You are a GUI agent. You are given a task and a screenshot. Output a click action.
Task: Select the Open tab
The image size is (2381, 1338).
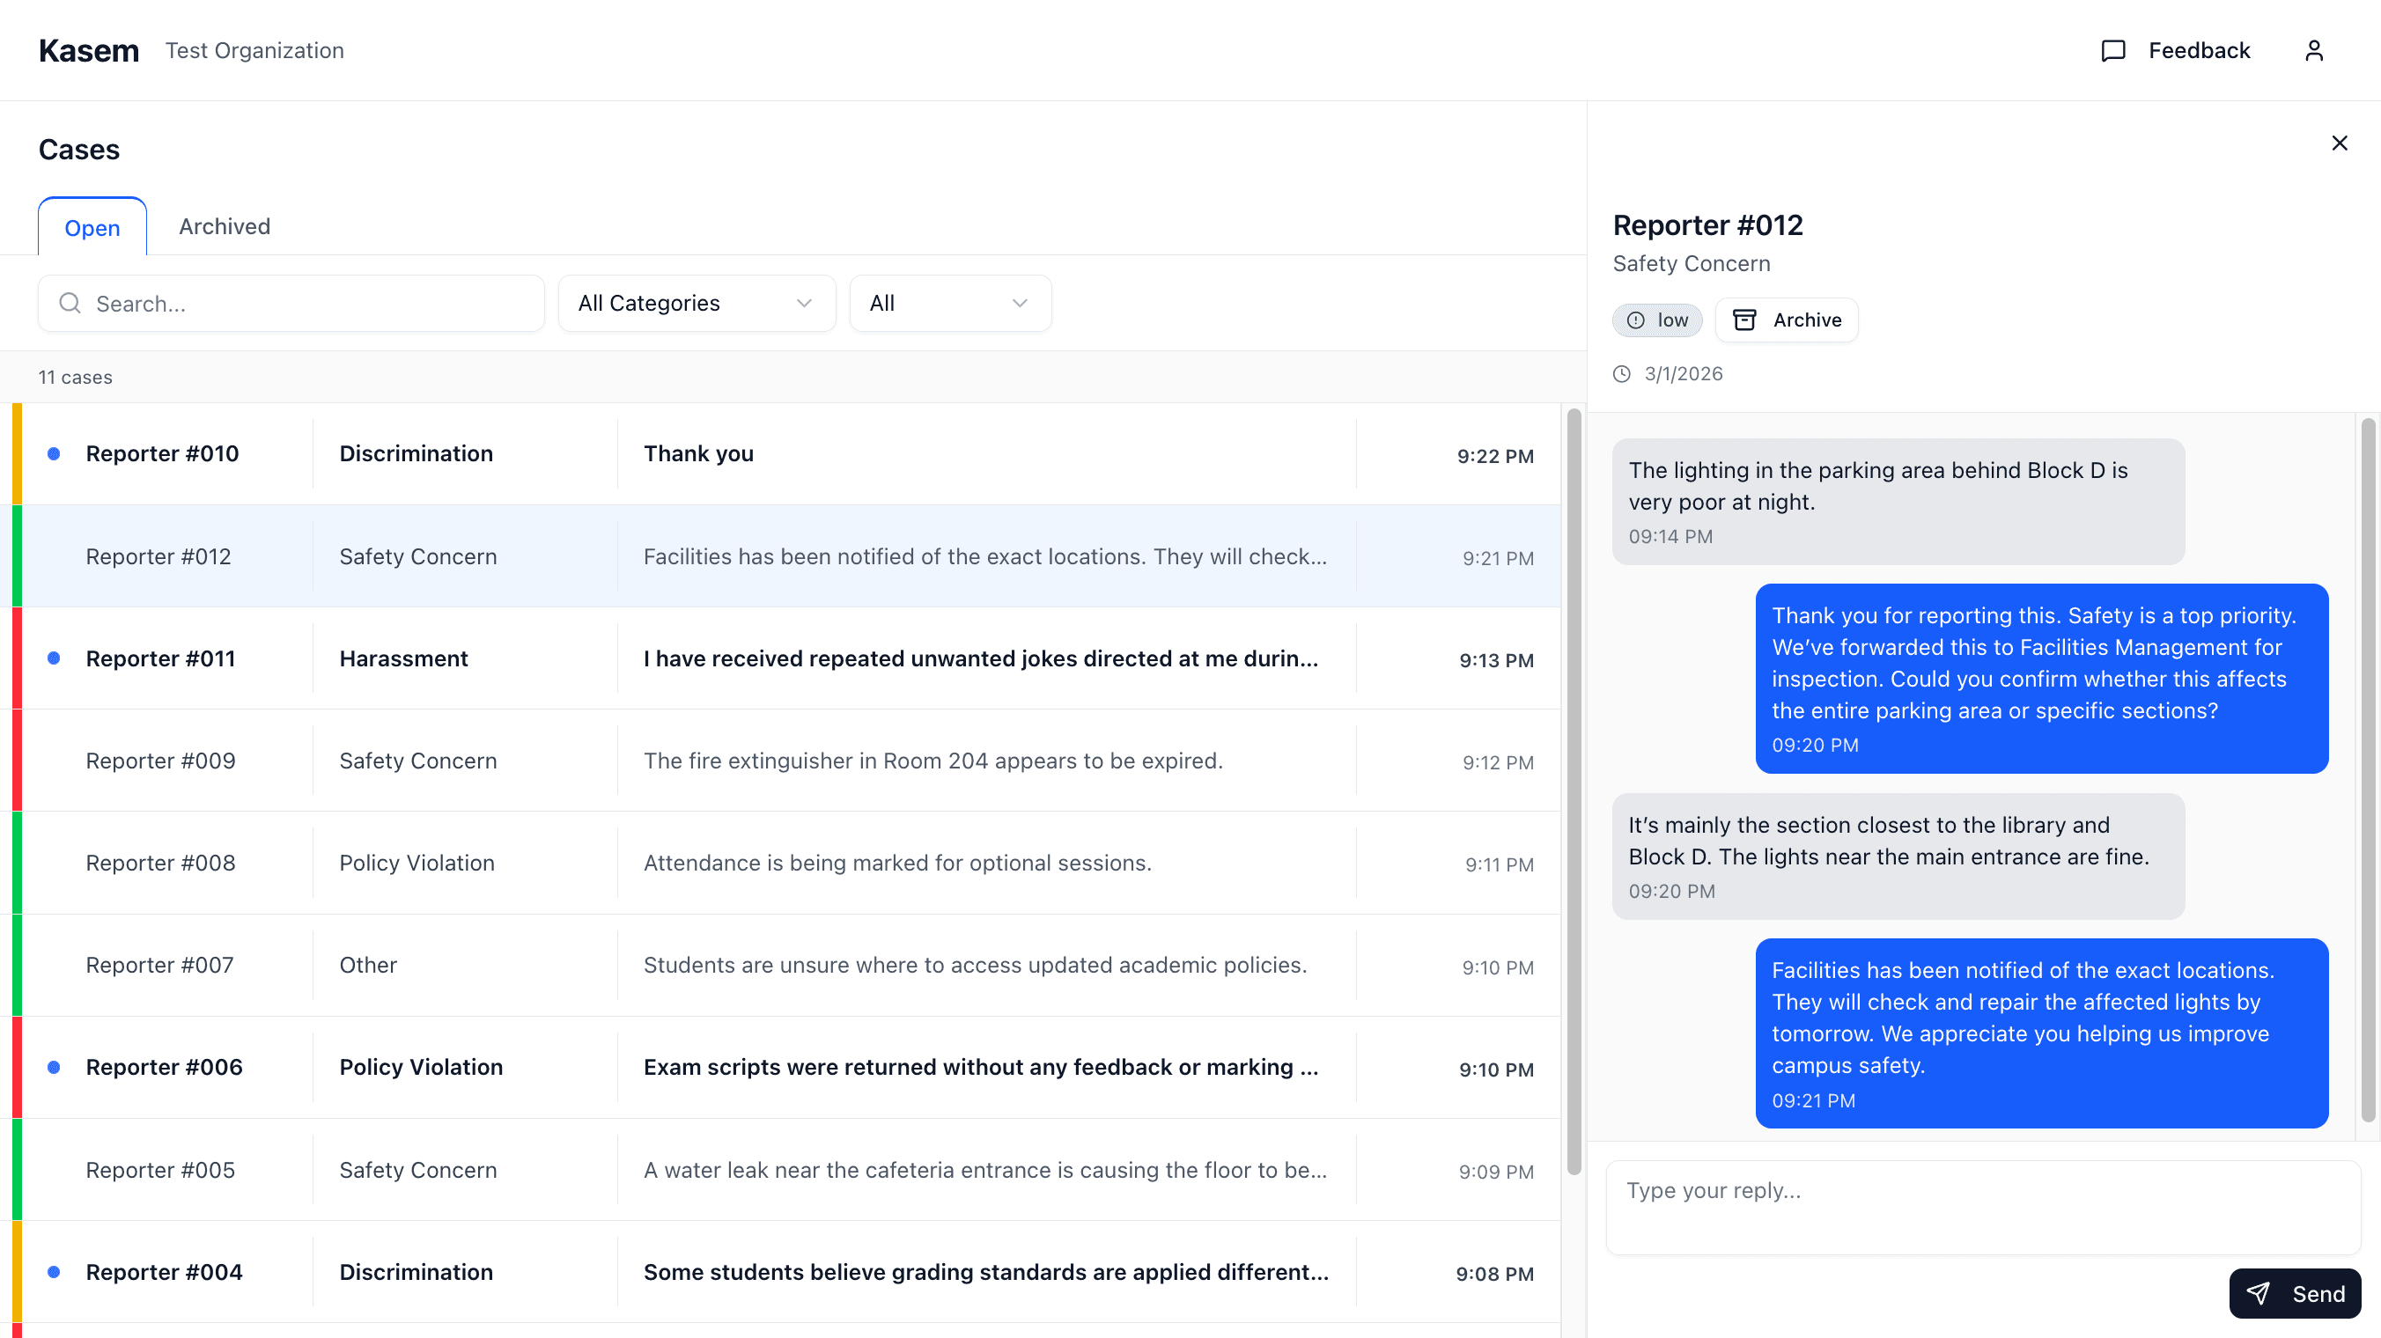(x=92, y=227)
